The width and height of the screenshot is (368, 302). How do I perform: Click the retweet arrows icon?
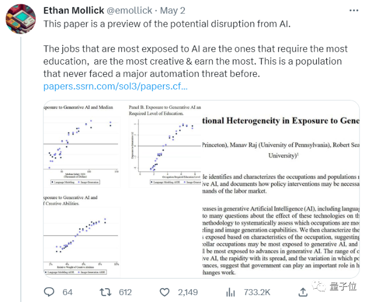click(106, 292)
